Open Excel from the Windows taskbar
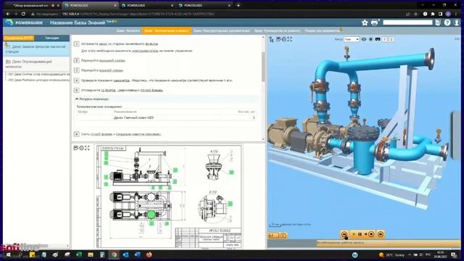 coord(79,254)
